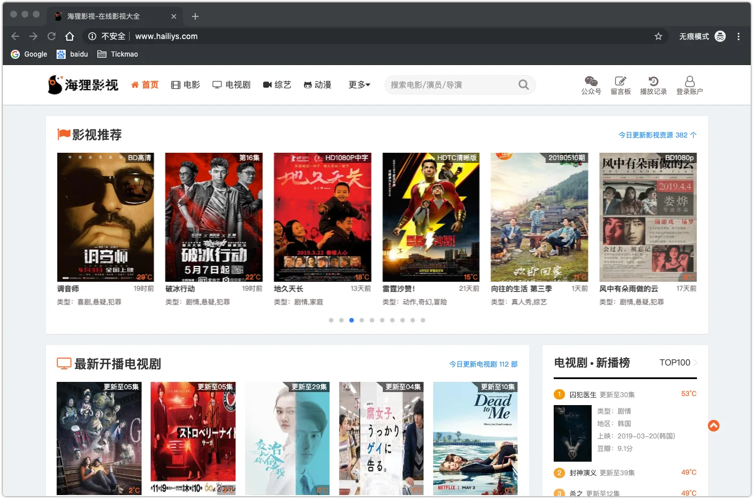The width and height of the screenshot is (753, 499).
Task: Open the baidu bookmark
Action: 72,54
